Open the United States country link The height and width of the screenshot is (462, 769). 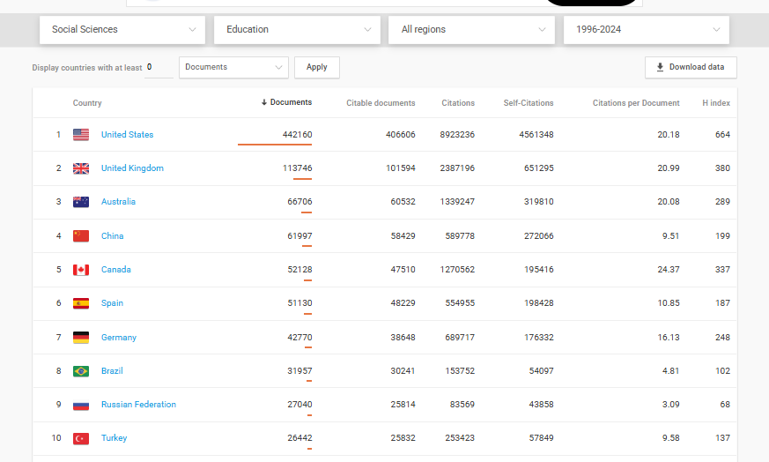[x=127, y=135]
